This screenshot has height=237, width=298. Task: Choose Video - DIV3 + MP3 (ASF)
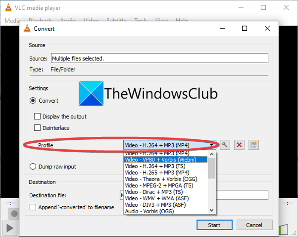coord(166,205)
